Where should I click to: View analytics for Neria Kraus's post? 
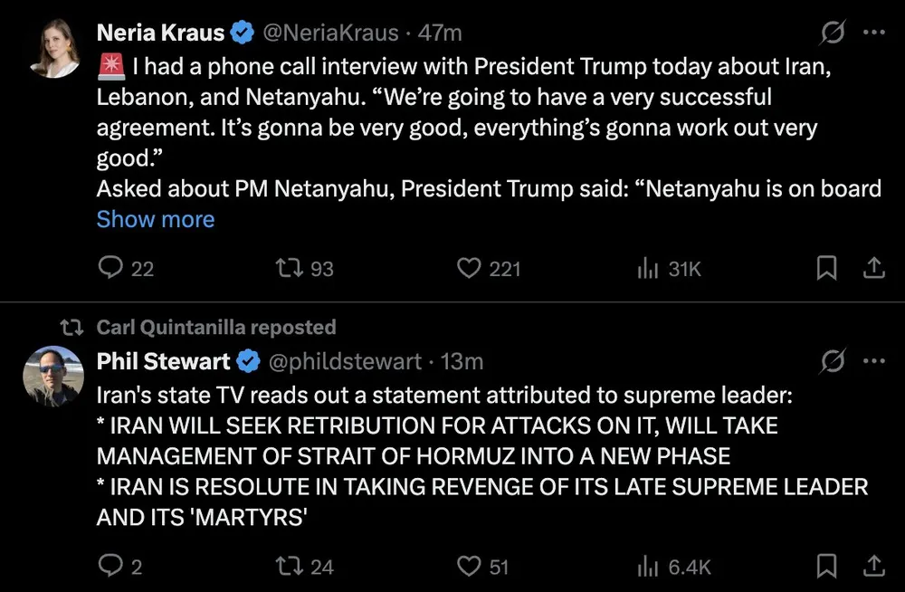click(648, 268)
